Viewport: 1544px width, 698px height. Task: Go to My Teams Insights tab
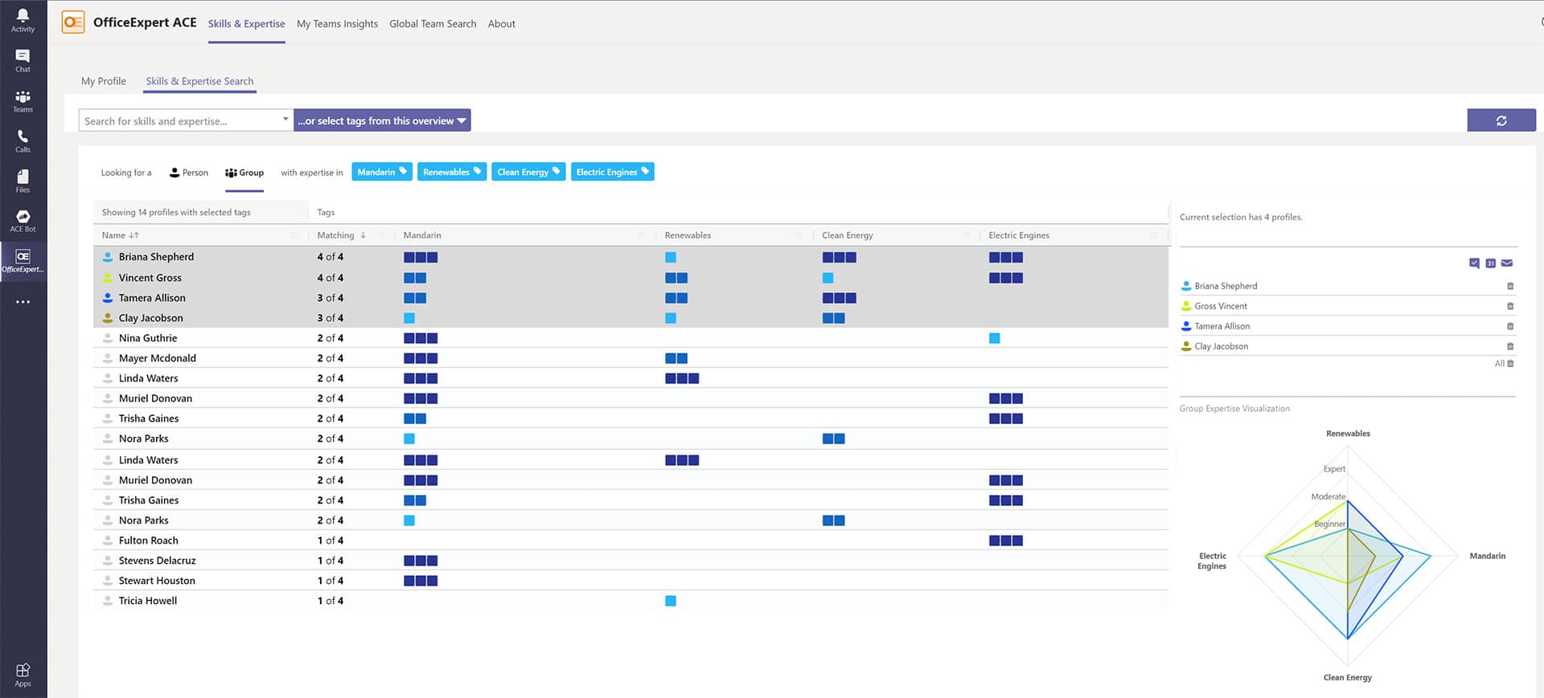337,24
